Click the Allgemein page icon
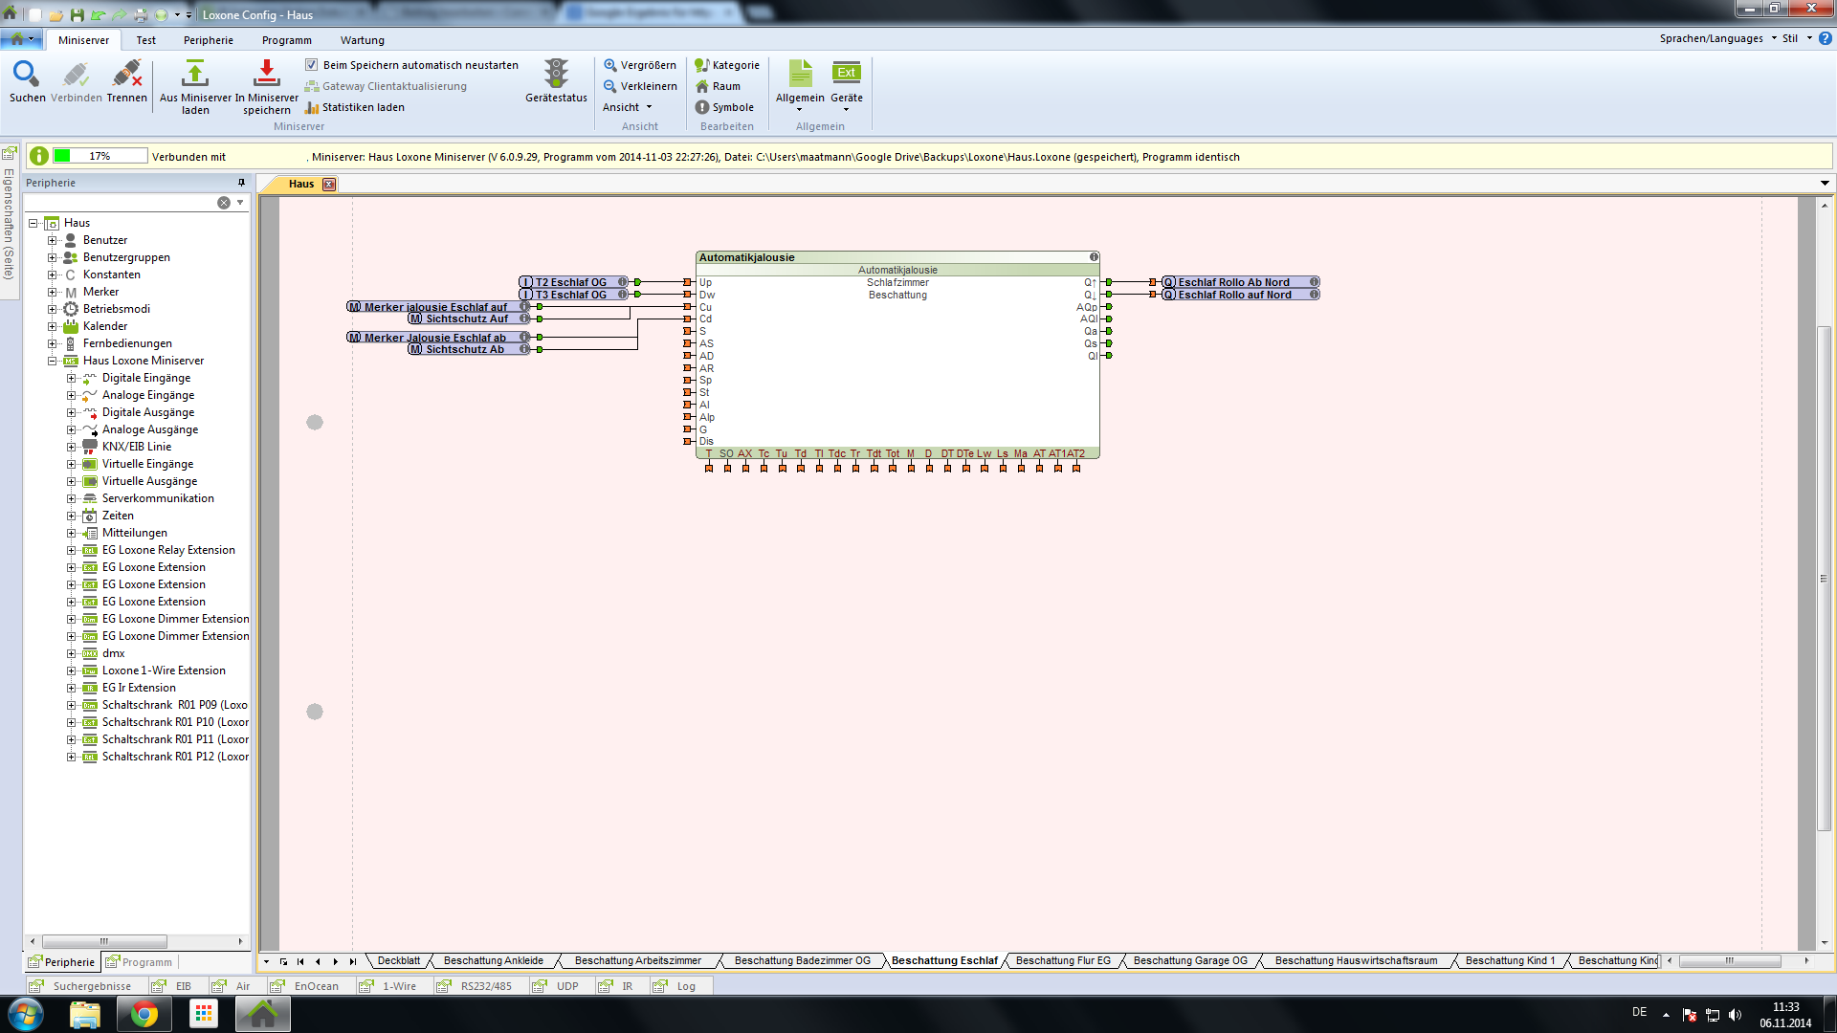1837x1033 pixels. point(800,74)
